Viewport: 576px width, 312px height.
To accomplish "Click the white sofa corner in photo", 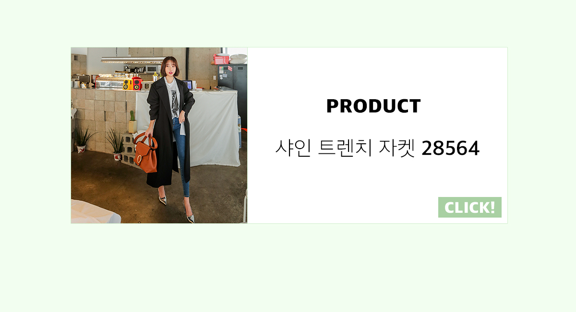I will click(95, 211).
